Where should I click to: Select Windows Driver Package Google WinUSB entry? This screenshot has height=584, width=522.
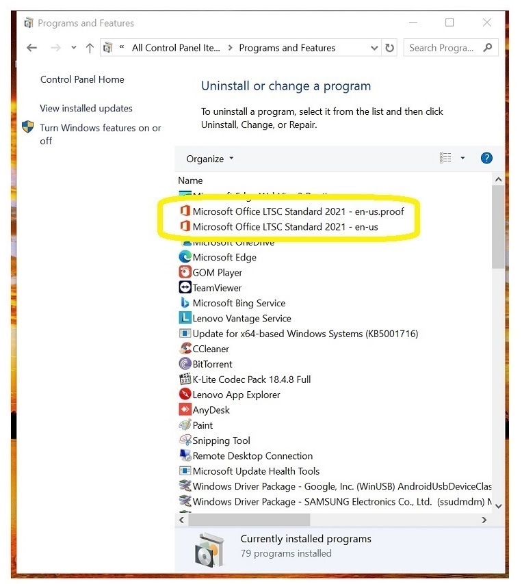tap(341, 486)
